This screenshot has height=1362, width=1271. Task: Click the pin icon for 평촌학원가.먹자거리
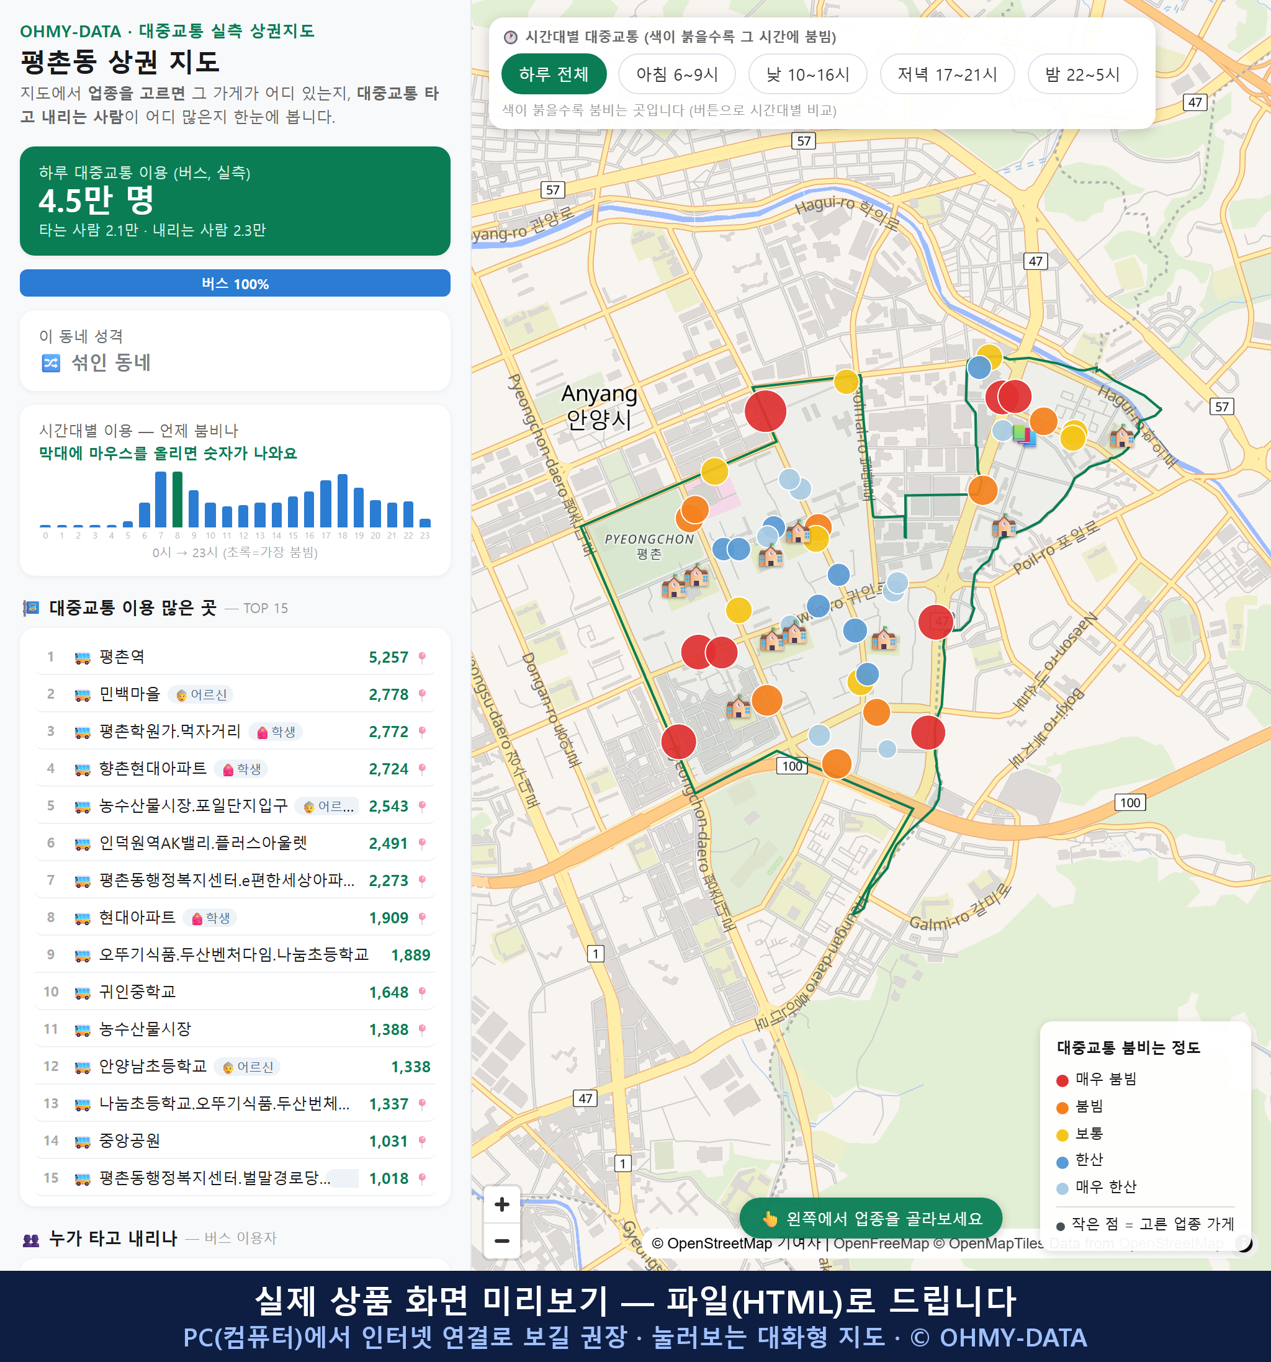tap(422, 732)
